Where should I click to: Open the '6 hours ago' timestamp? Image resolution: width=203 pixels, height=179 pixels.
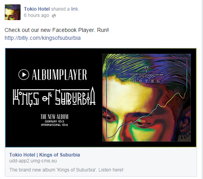pyautogui.click(x=36, y=15)
